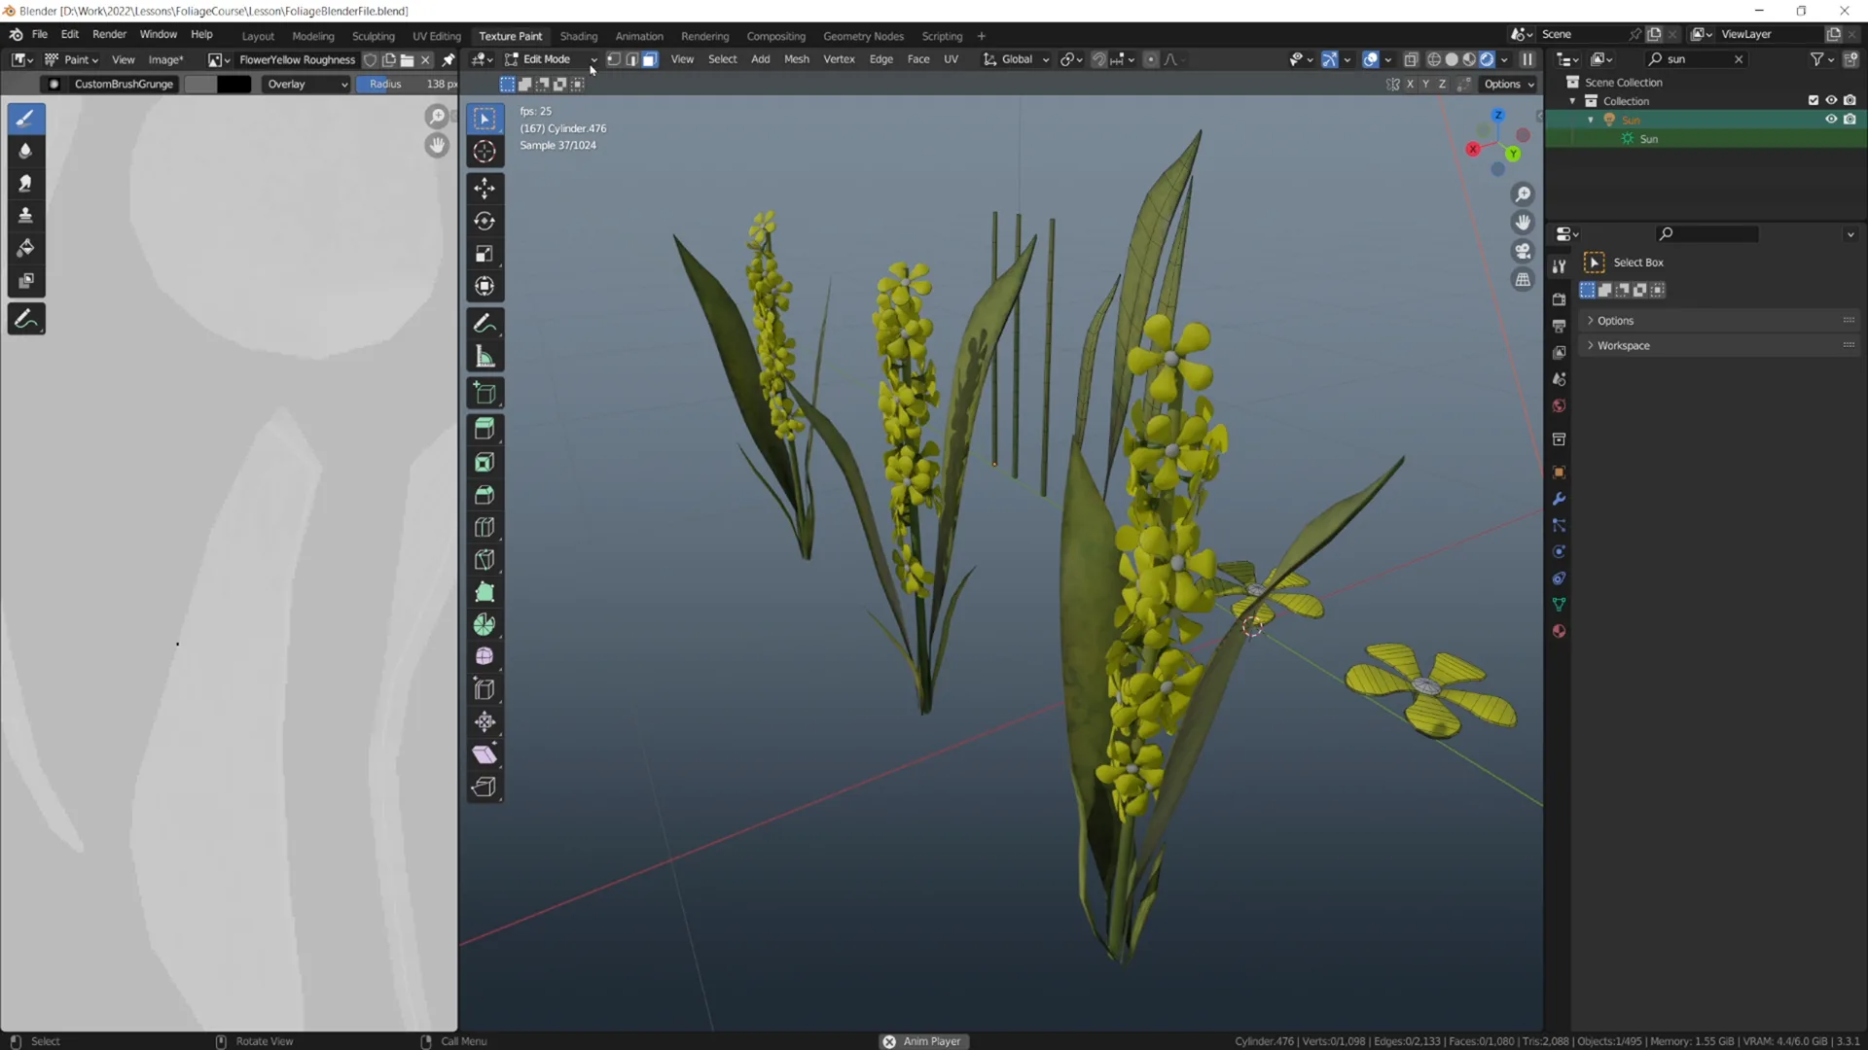
Task: Activate the Spin tool
Action: click(485, 624)
